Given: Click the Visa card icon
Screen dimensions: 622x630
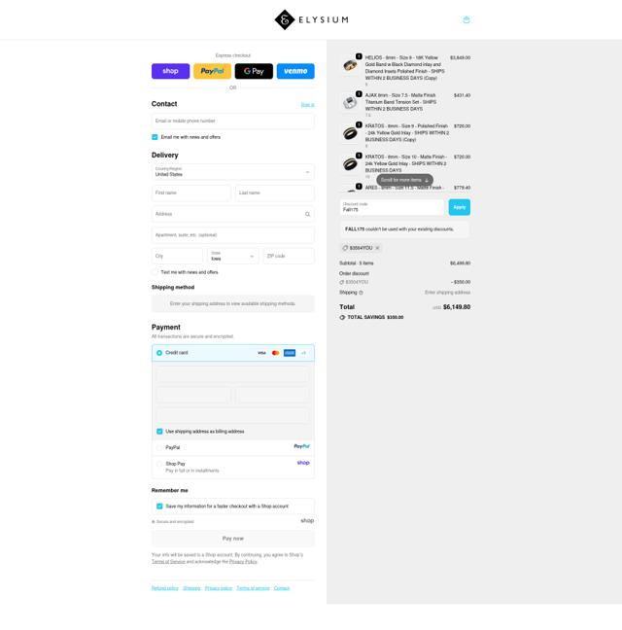Looking at the screenshot, I should 261,353.
